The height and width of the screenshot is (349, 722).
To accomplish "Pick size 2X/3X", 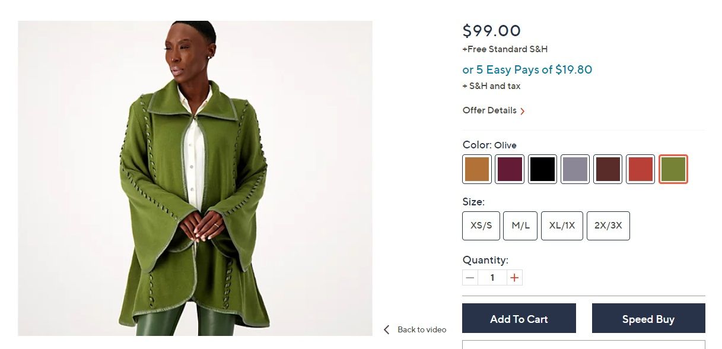I will click(x=608, y=226).
